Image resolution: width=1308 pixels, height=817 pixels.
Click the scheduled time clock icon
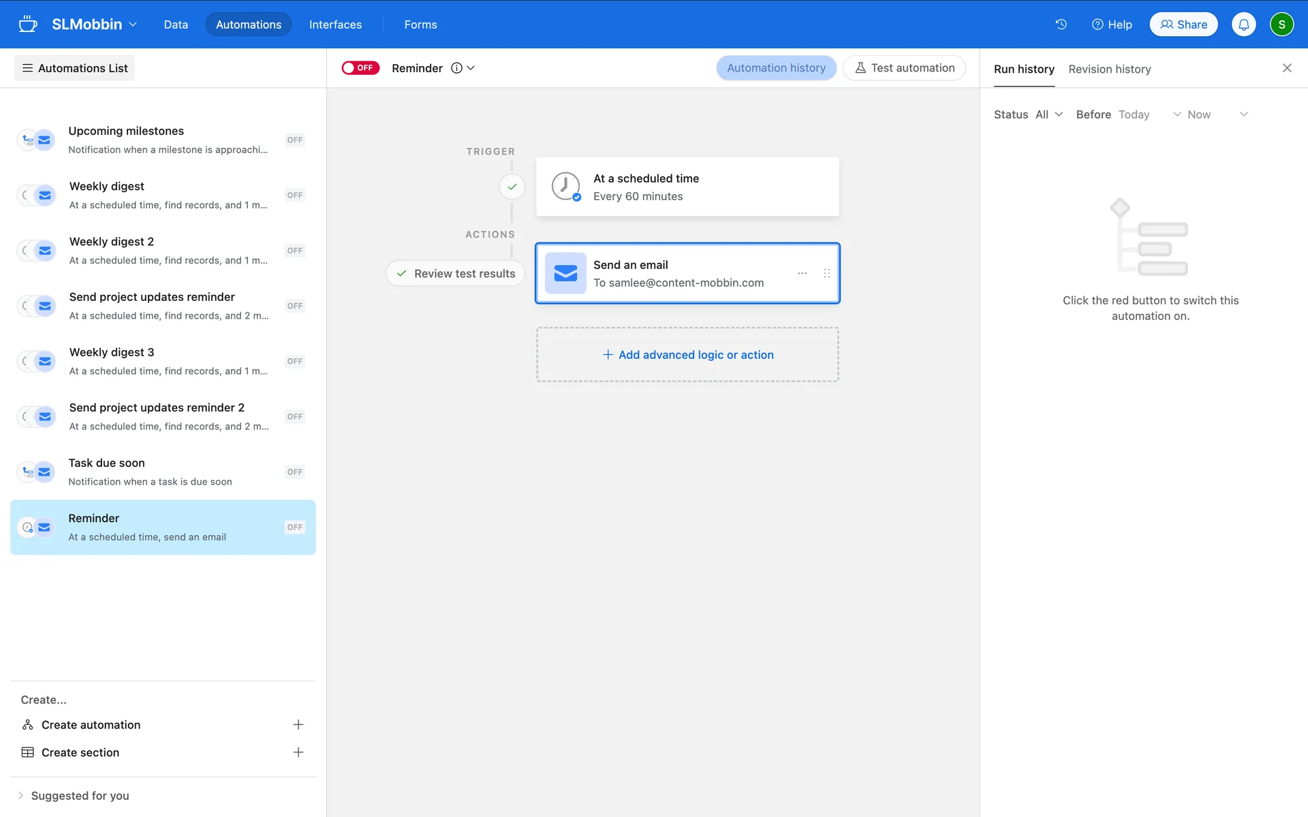[565, 187]
